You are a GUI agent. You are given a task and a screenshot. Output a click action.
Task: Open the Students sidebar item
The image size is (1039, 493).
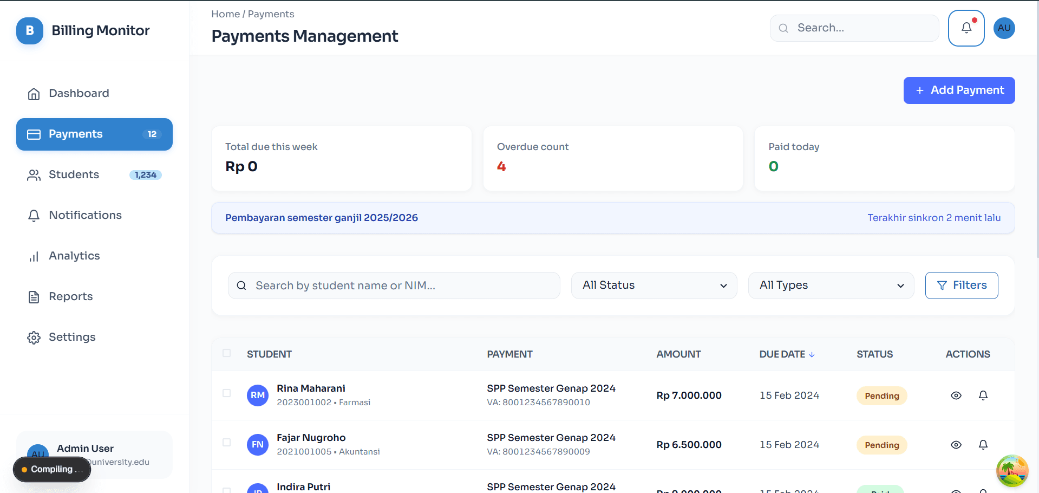74,174
